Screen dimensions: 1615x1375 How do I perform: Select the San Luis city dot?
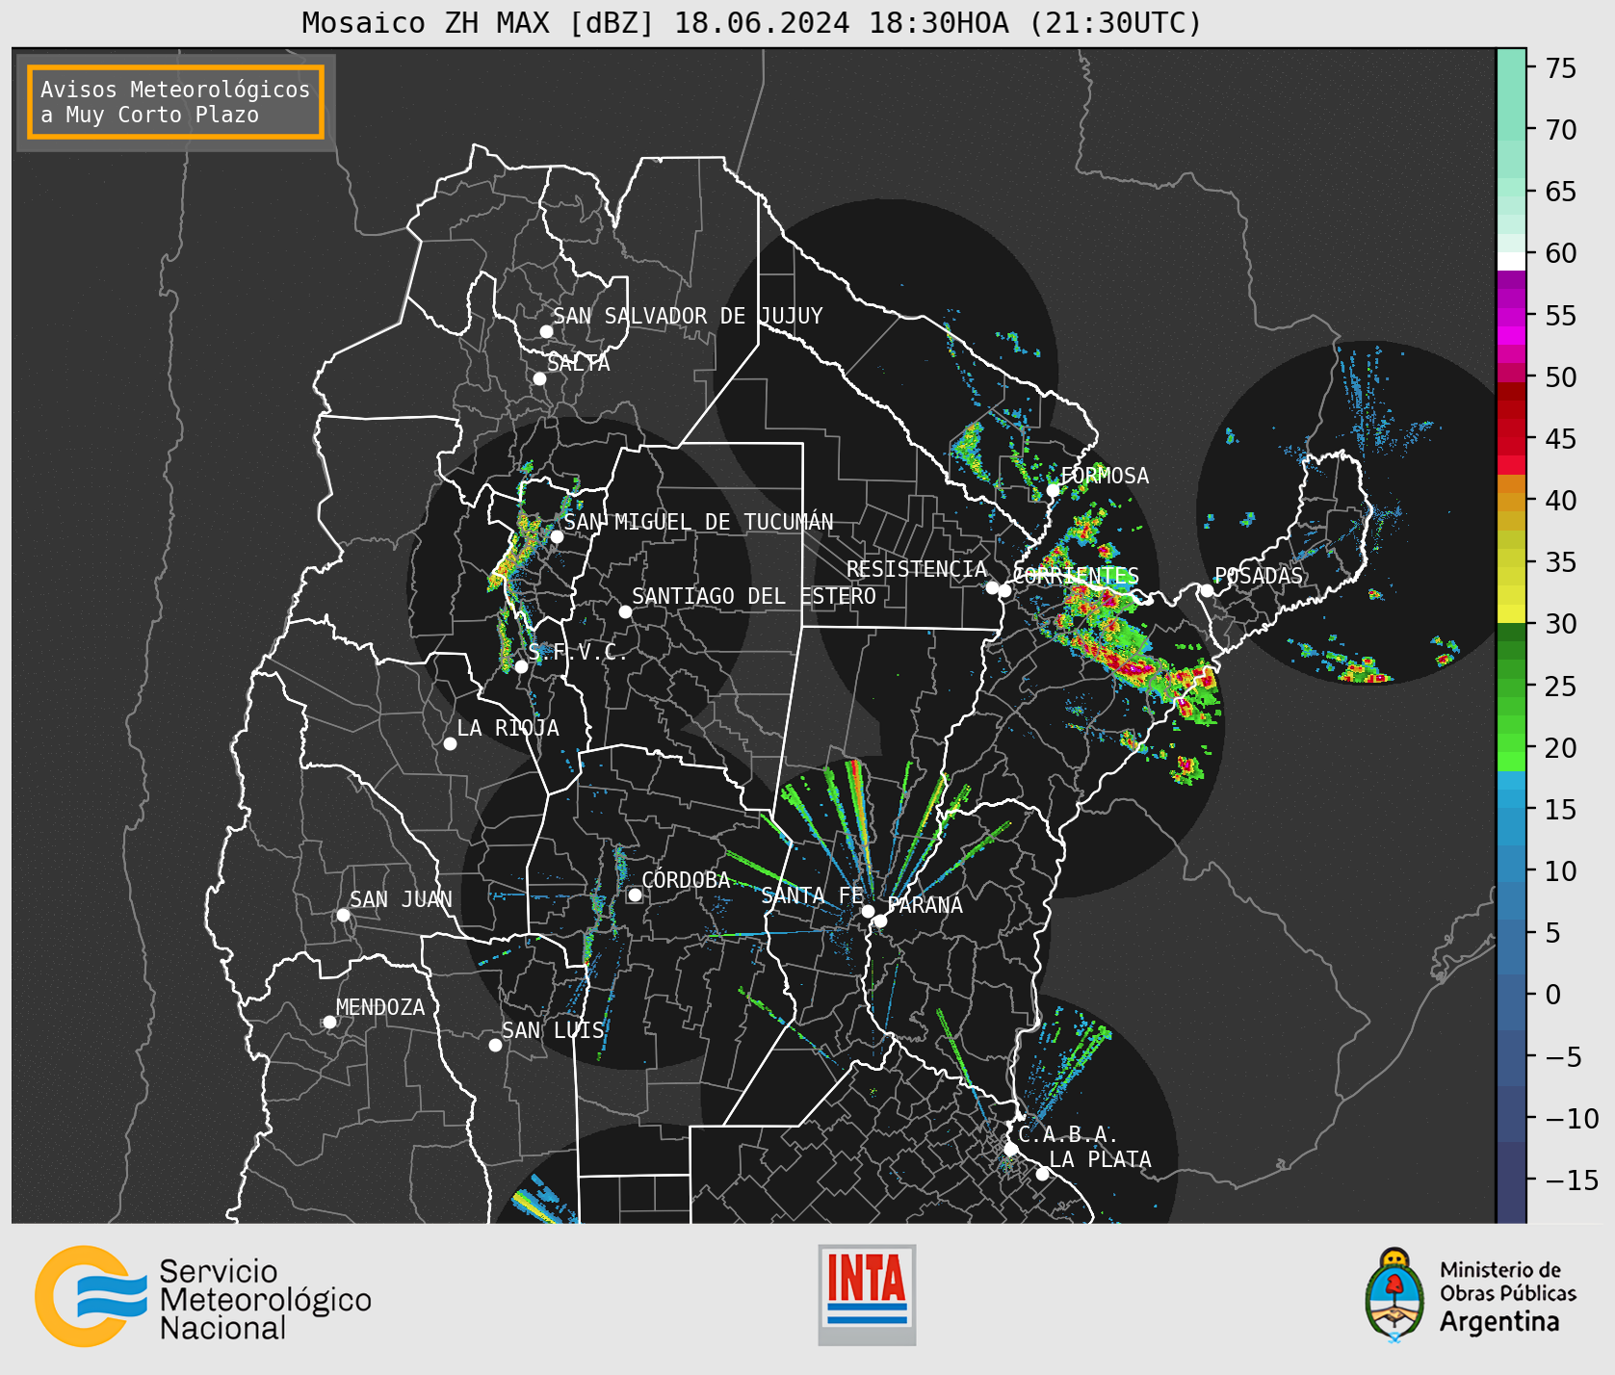(x=495, y=1045)
